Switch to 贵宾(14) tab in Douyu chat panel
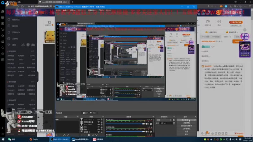The image size is (253, 142). [227, 37]
